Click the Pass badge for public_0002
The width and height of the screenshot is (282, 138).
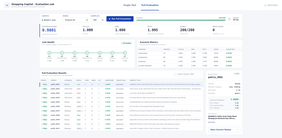pos(44,89)
